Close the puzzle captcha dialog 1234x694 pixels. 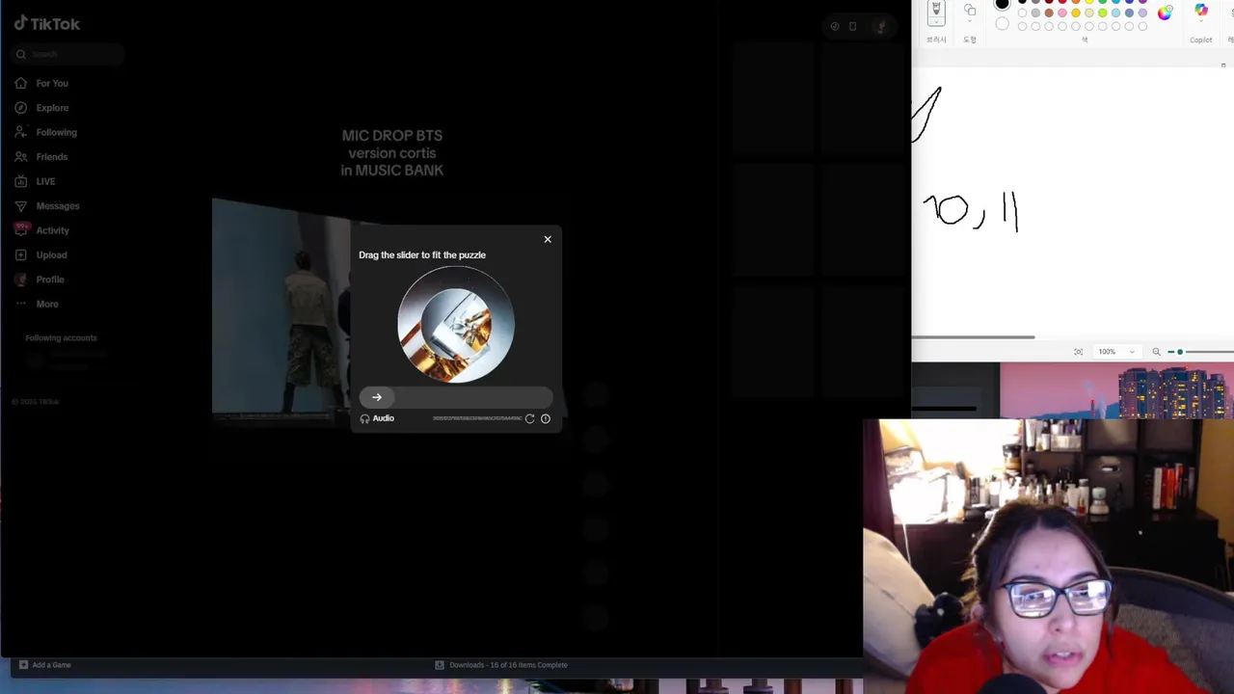548,239
